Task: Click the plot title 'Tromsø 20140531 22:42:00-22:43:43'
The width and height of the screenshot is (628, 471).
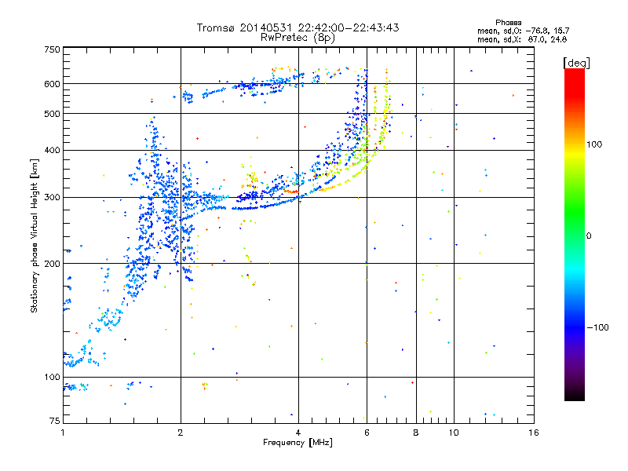Action: point(298,27)
